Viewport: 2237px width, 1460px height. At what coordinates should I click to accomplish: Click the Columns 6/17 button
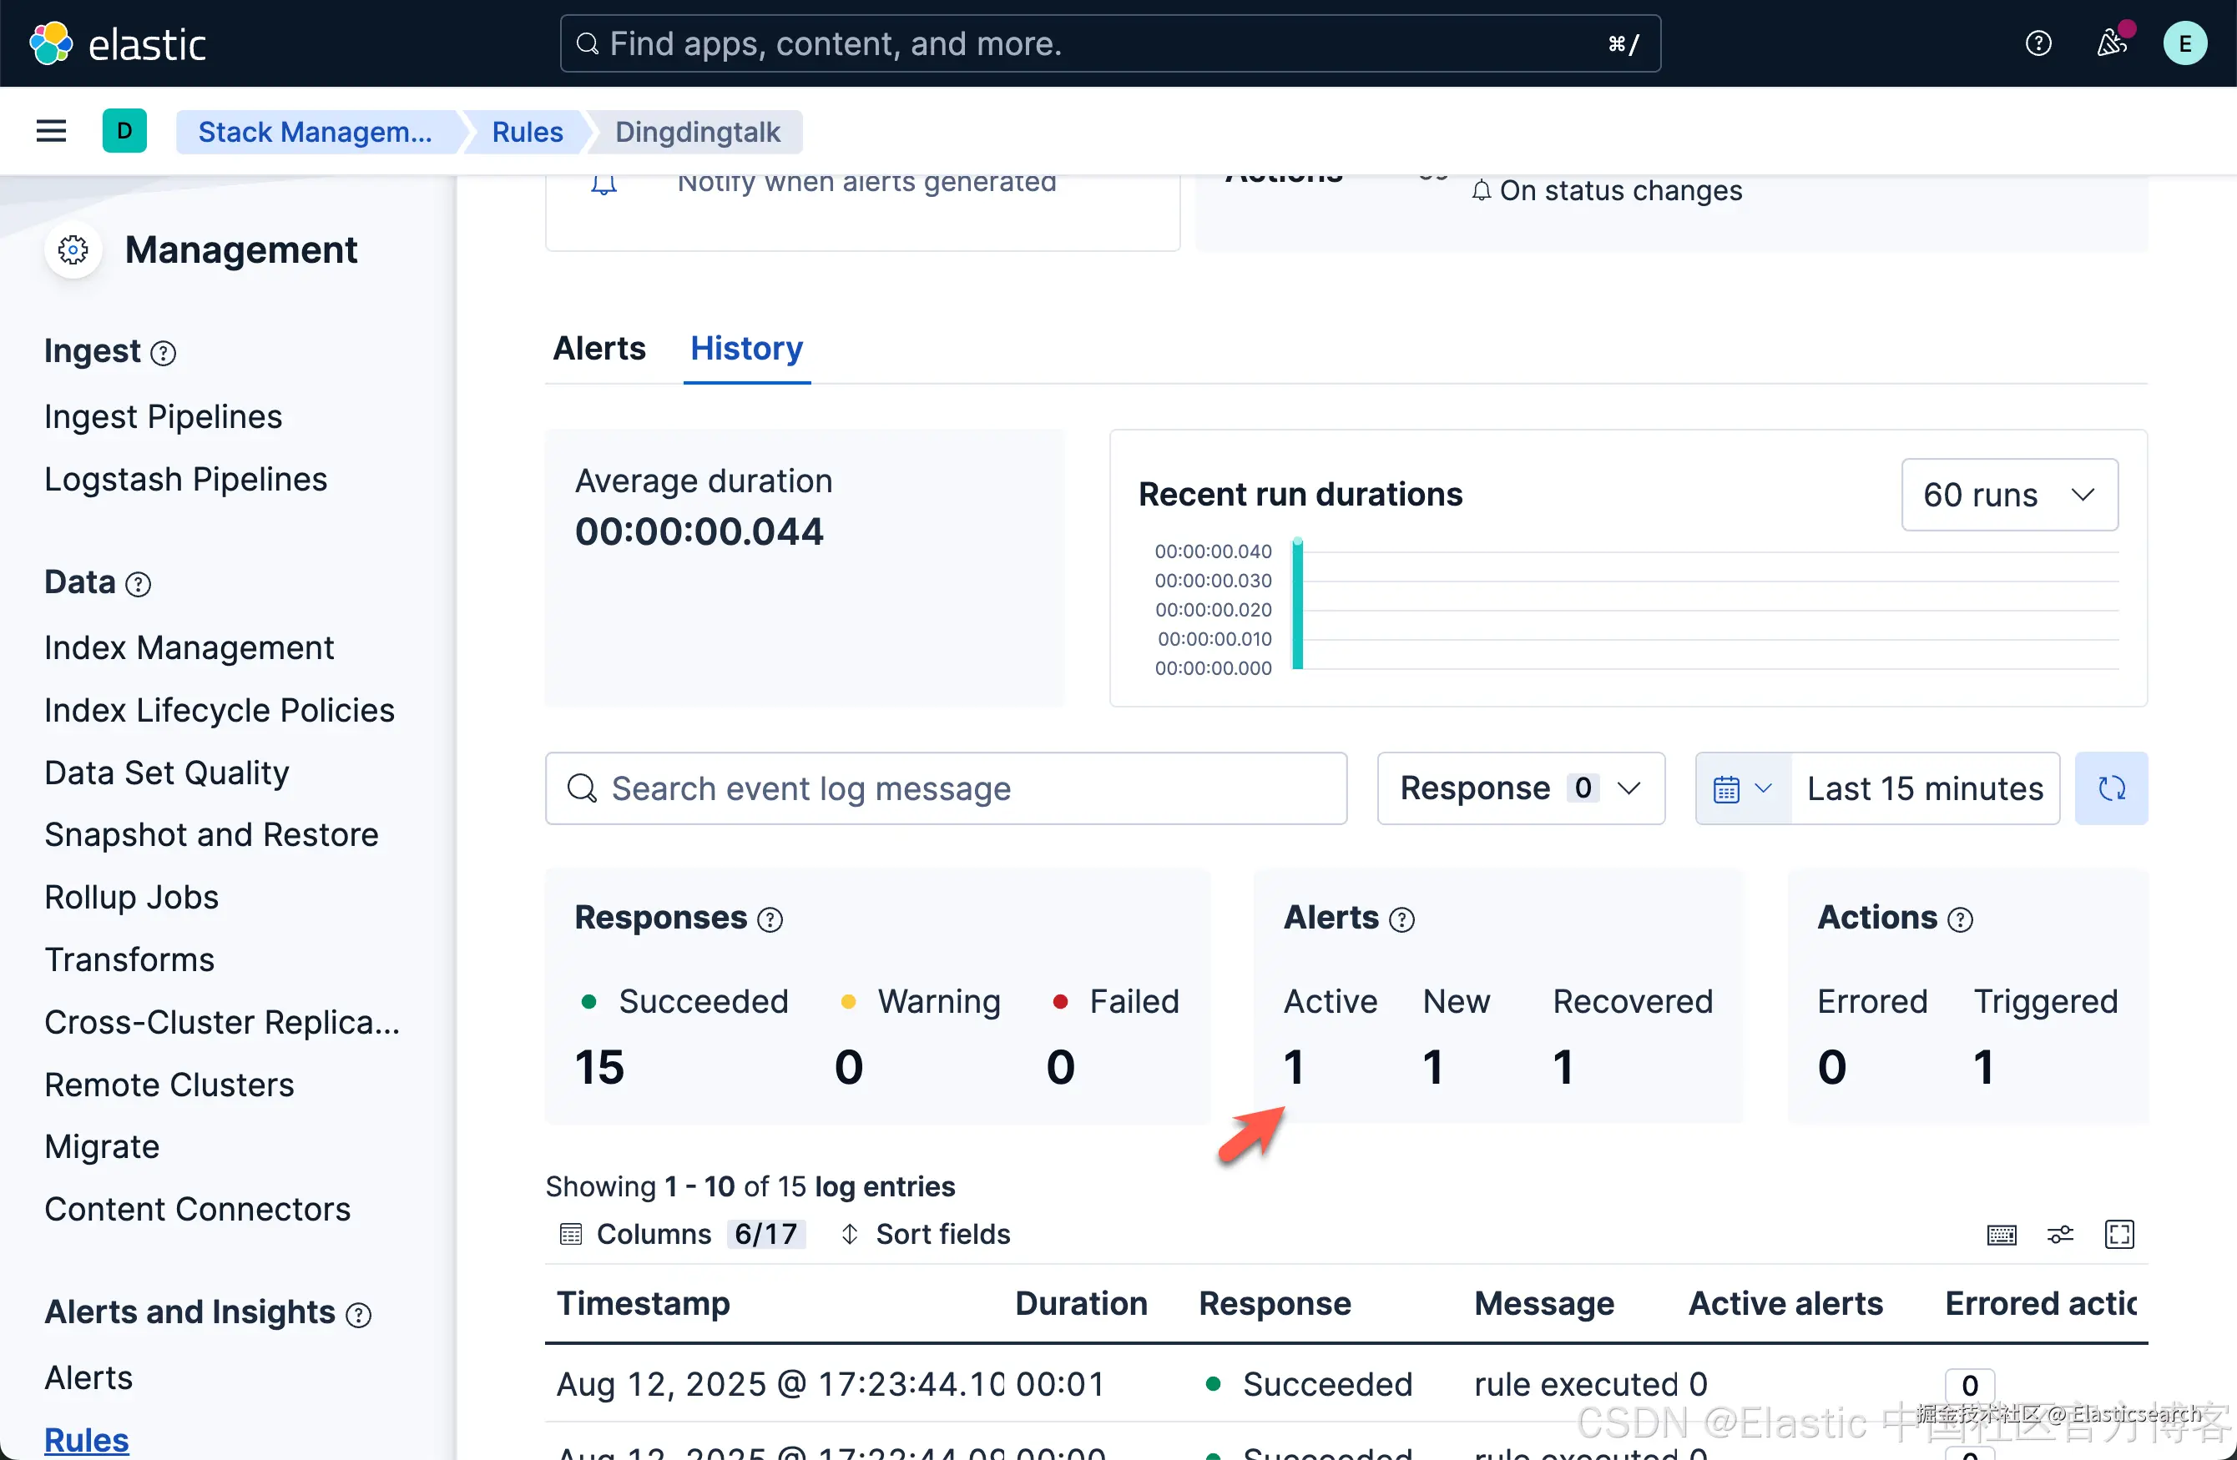[x=681, y=1235]
